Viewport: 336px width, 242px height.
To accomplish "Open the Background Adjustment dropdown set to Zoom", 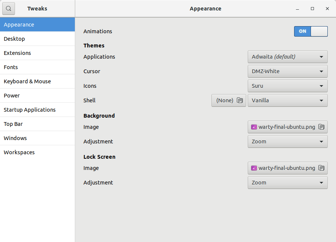I will (x=287, y=142).
